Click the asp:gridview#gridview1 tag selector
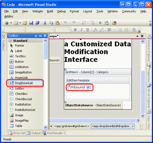153x143 pixels. coord(72,126)
